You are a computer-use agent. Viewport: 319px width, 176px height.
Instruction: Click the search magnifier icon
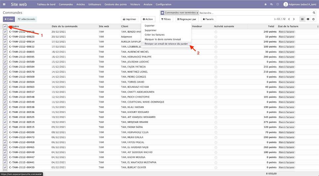314,13
